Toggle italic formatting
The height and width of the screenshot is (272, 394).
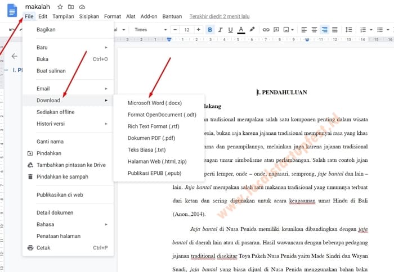pos(220,30)
